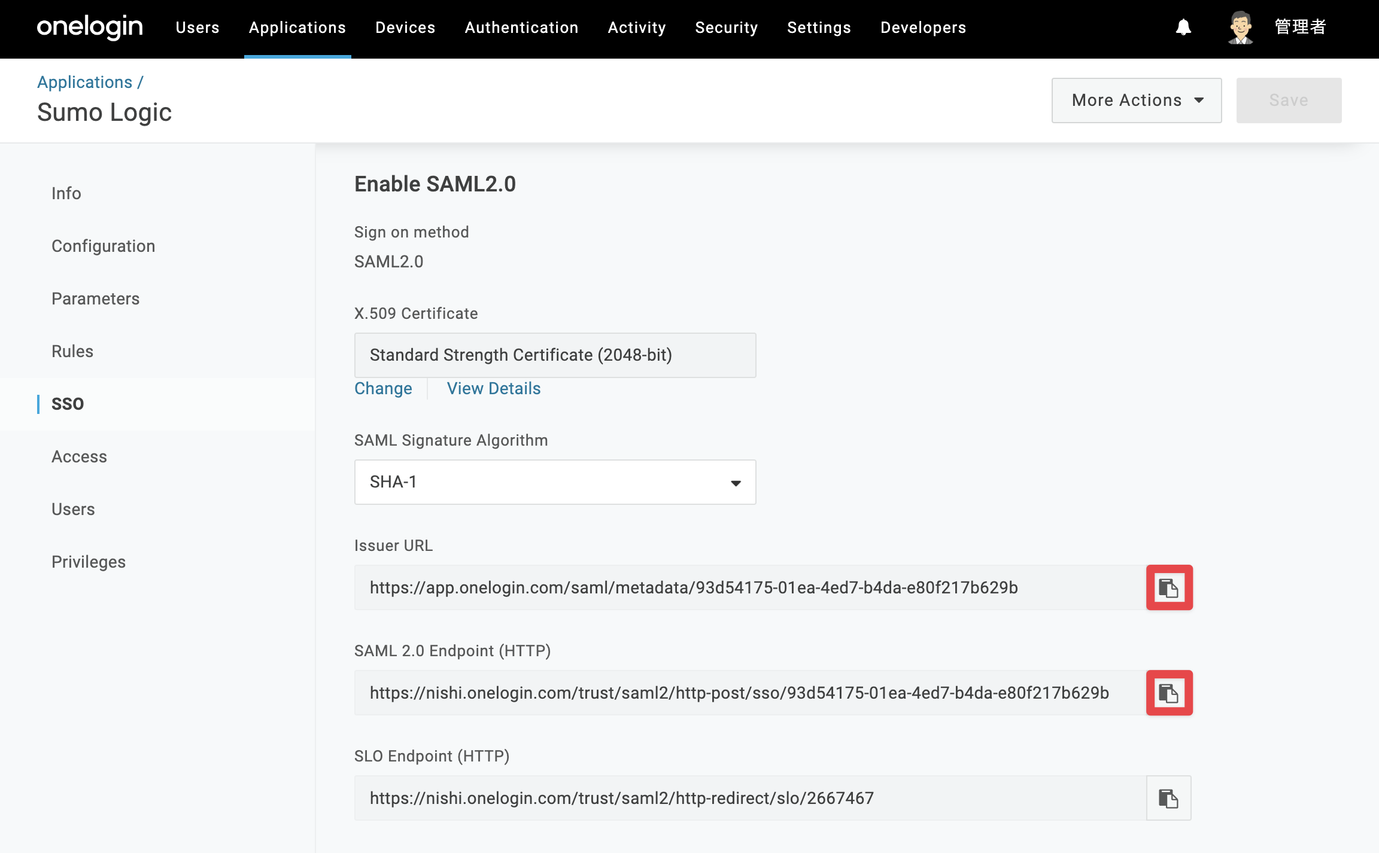The image size is (1379, 853).
Task: Switch to the Privileges tab
Action: [89, 562]
